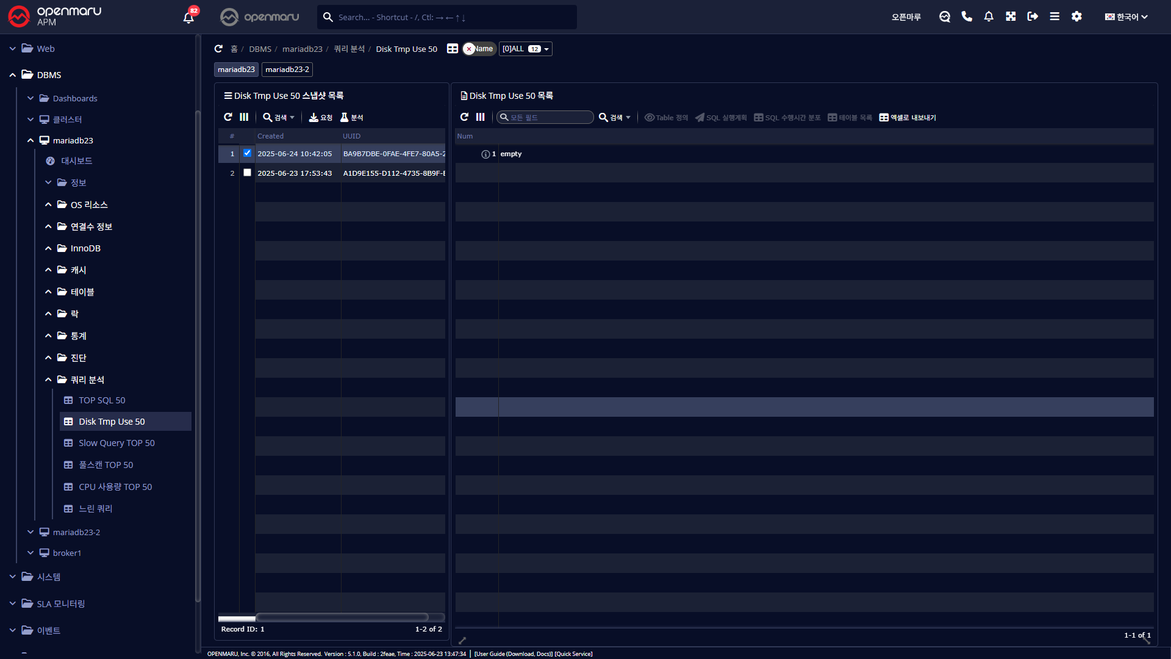Open Slow Query TOP 50 menu item

[116, 443]
